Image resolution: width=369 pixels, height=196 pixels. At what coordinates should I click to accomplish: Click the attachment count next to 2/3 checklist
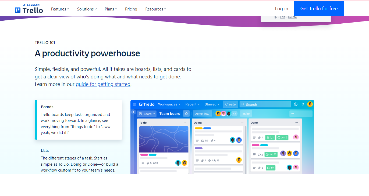tap(213, 140)
